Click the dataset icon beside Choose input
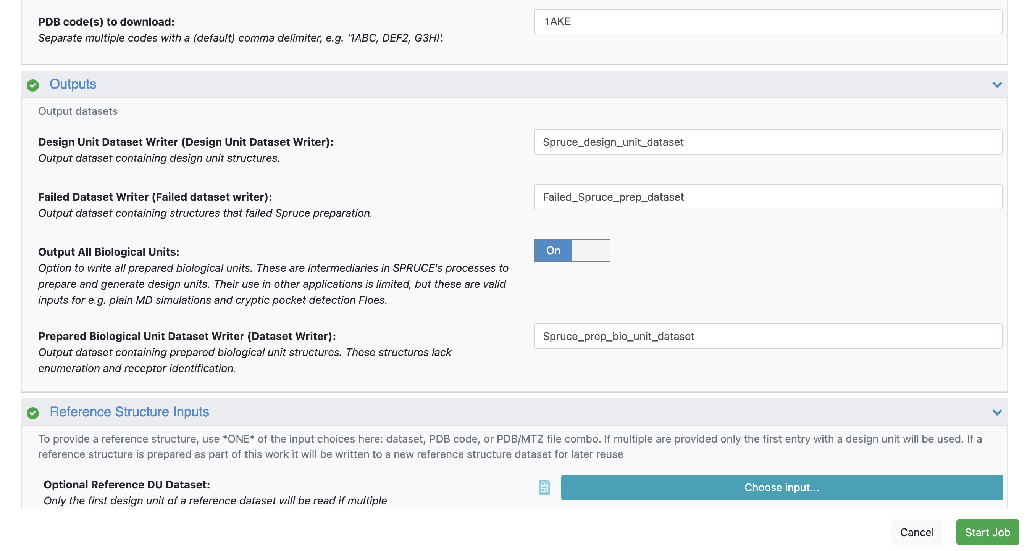Screen dimensions: 1027x551 [x=544, y=487]
